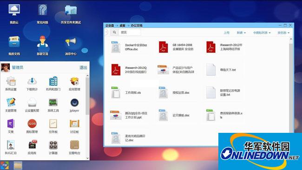
Task: Click the 上传 upload button
Action: 227,33
